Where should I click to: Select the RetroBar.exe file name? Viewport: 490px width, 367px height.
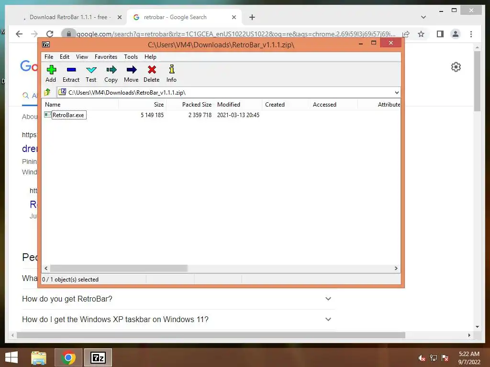pos(68,115)
